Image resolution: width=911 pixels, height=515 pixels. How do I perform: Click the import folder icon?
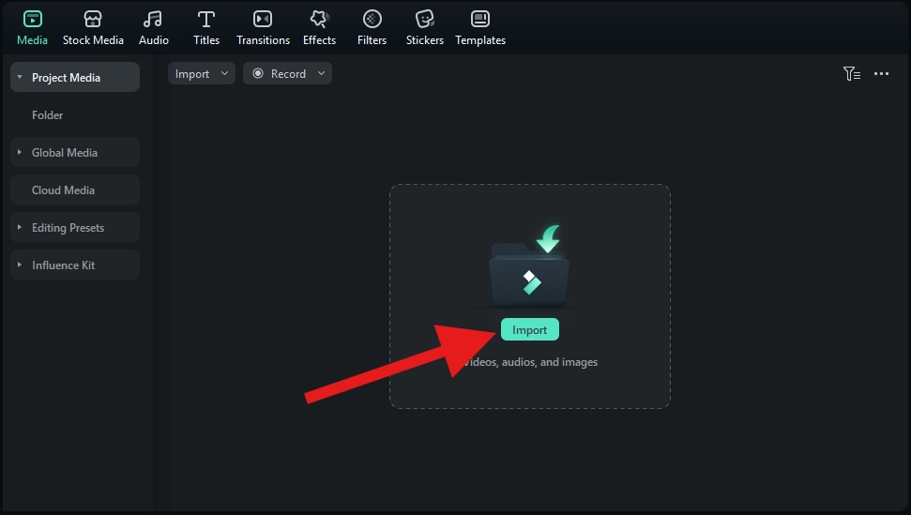[529, 266]
